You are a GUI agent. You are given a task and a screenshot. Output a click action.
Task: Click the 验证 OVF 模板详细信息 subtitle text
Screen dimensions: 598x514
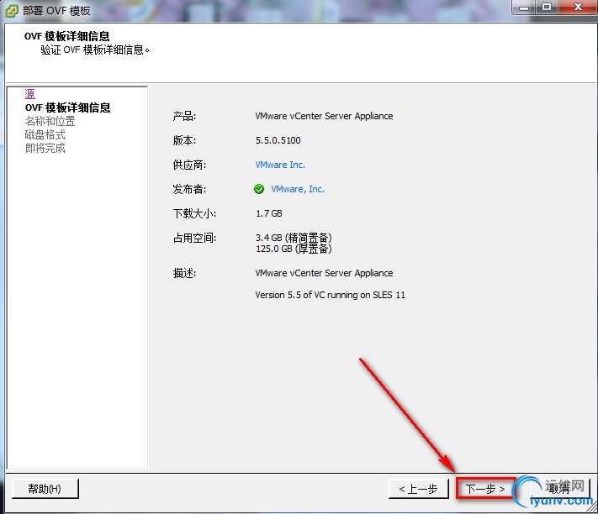point(95,50)
